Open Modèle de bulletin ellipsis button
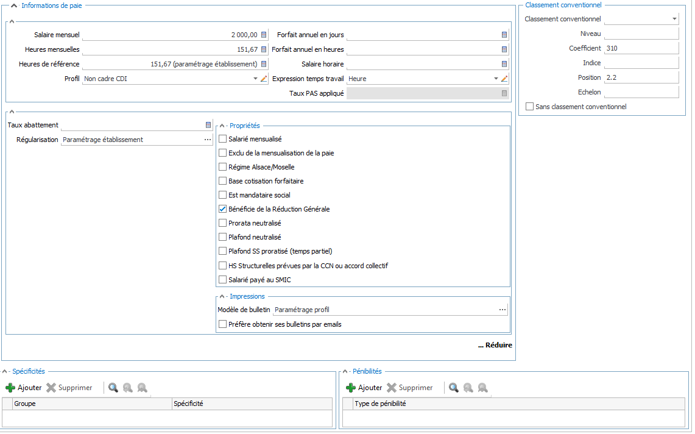695x434 pixels. (x=503, y=310)
